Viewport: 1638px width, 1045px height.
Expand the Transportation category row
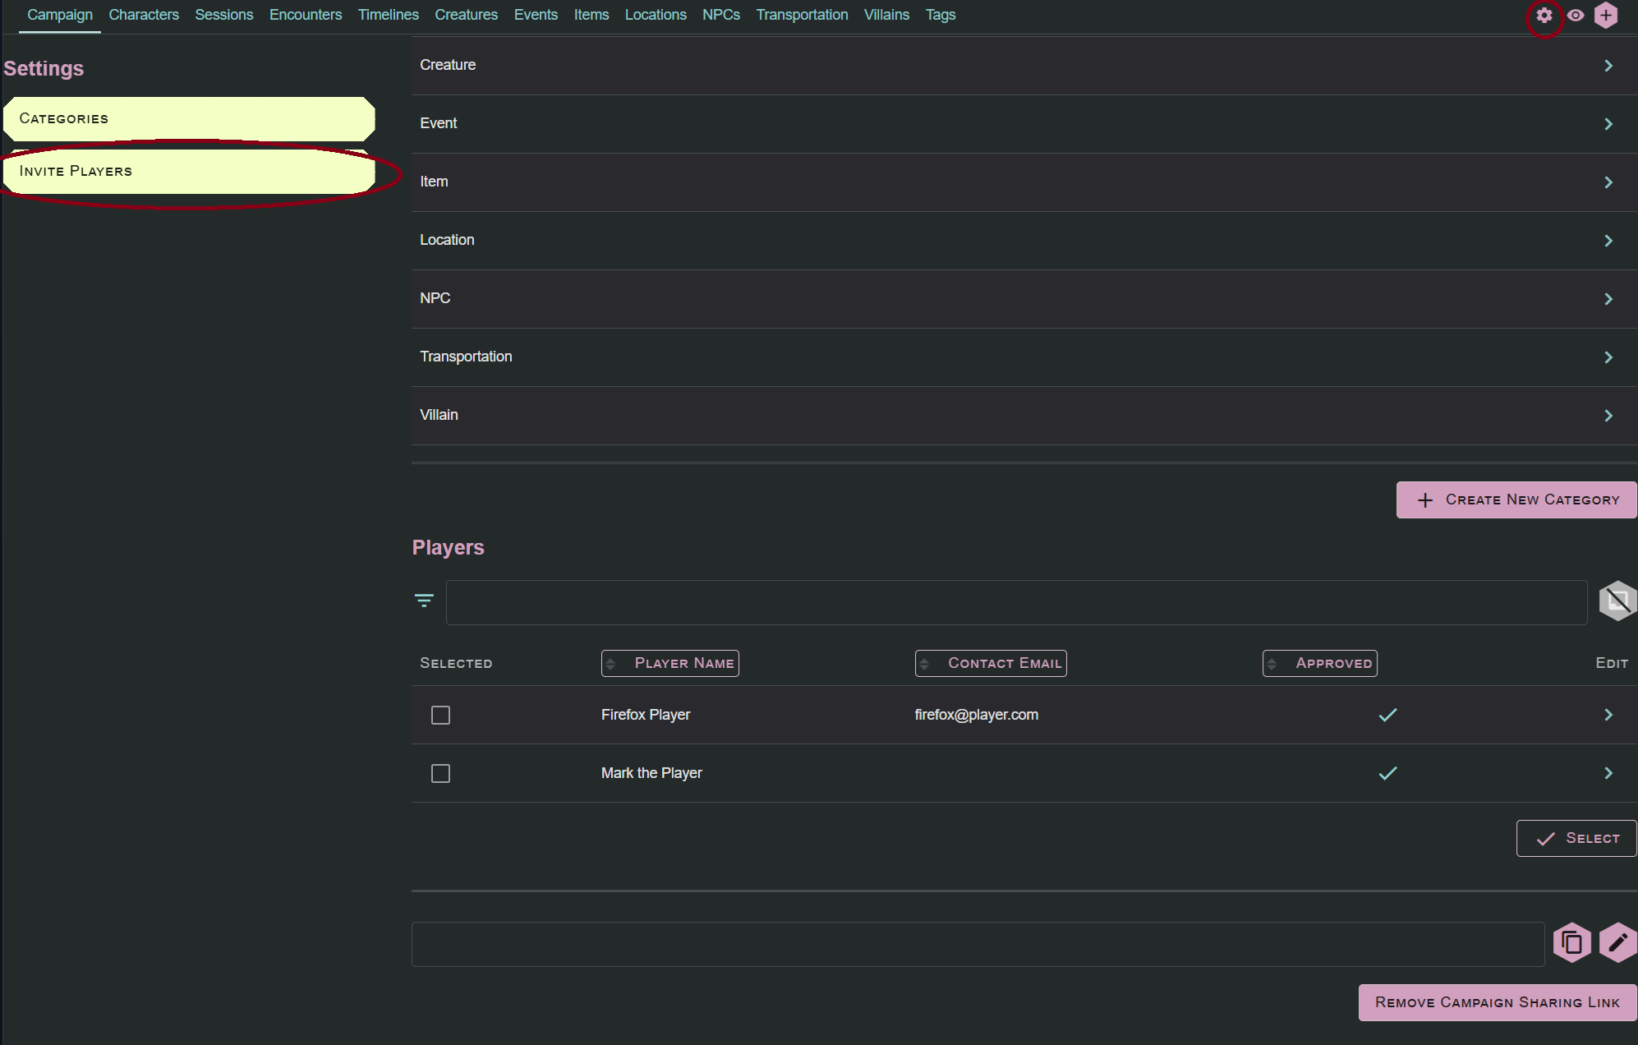[x=1024, y=357]
